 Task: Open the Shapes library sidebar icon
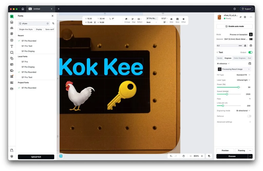point(12,58)
